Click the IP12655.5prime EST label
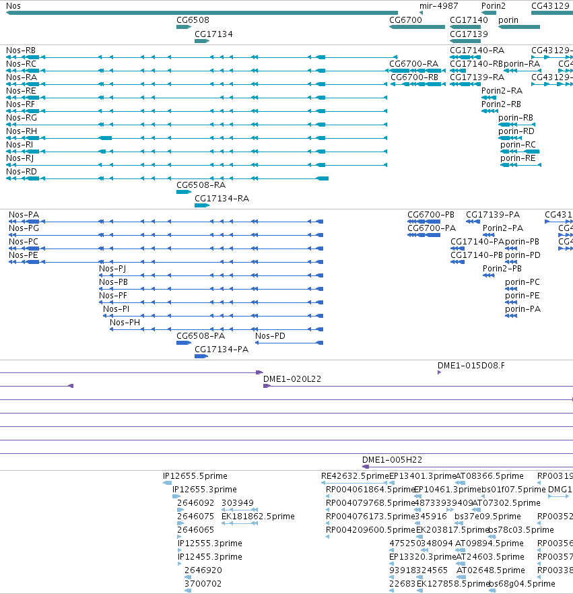The height and width of the screenshot is (594, 573). click(195, 475)
